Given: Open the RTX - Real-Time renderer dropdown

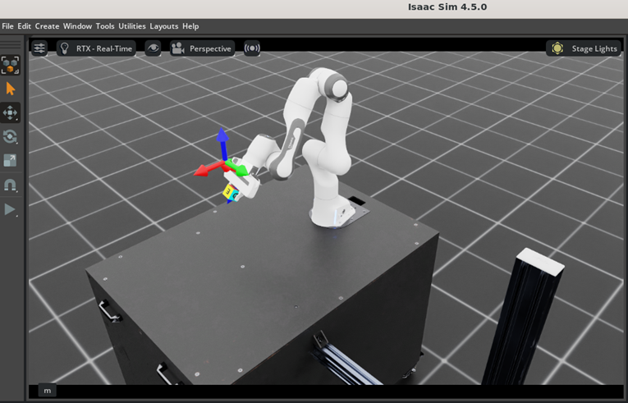Looking at the screenshot, I should point(96,48).
